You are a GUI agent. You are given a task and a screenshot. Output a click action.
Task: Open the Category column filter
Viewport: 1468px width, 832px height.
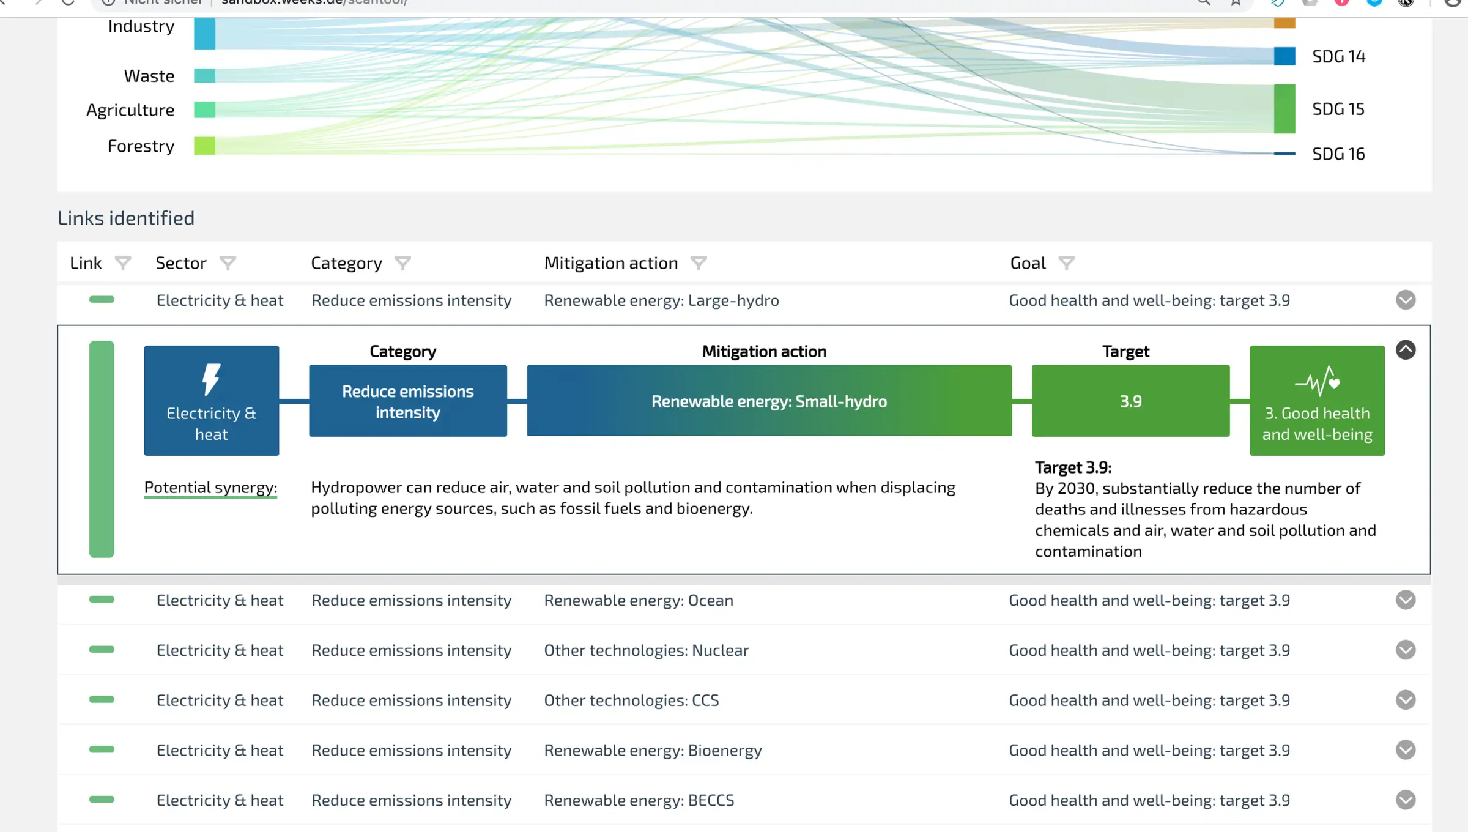[x=402, y=263]
